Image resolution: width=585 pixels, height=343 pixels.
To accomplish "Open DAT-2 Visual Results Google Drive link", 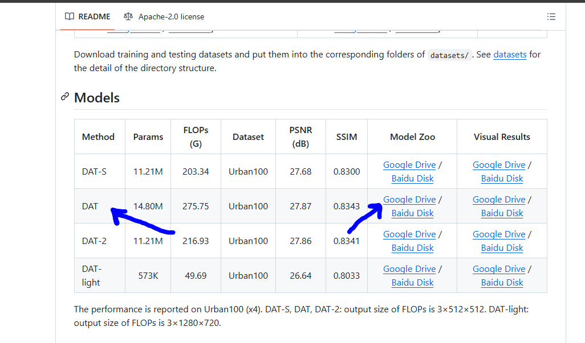I will coord(499,234).
